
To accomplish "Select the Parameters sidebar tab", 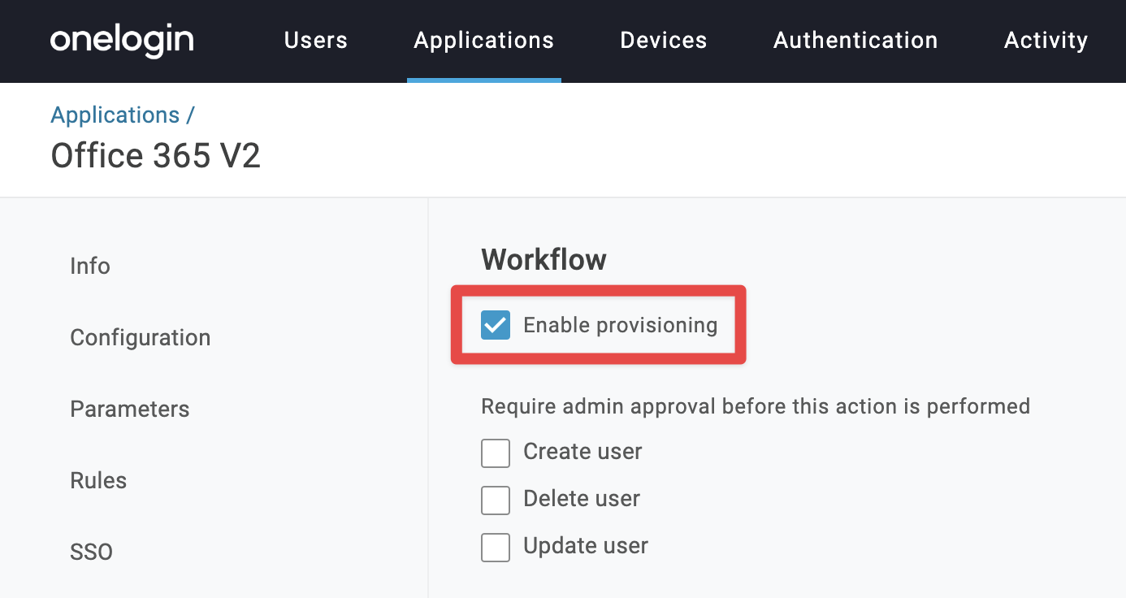I will [130, 409].
